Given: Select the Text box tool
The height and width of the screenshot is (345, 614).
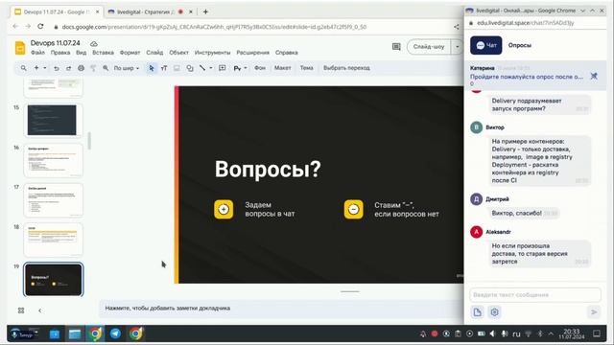Looking at the screenshot, I should coord(164,68).
